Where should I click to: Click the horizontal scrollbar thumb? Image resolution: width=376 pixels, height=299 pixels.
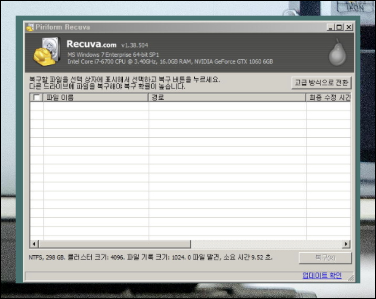click(x=115, y=244)
